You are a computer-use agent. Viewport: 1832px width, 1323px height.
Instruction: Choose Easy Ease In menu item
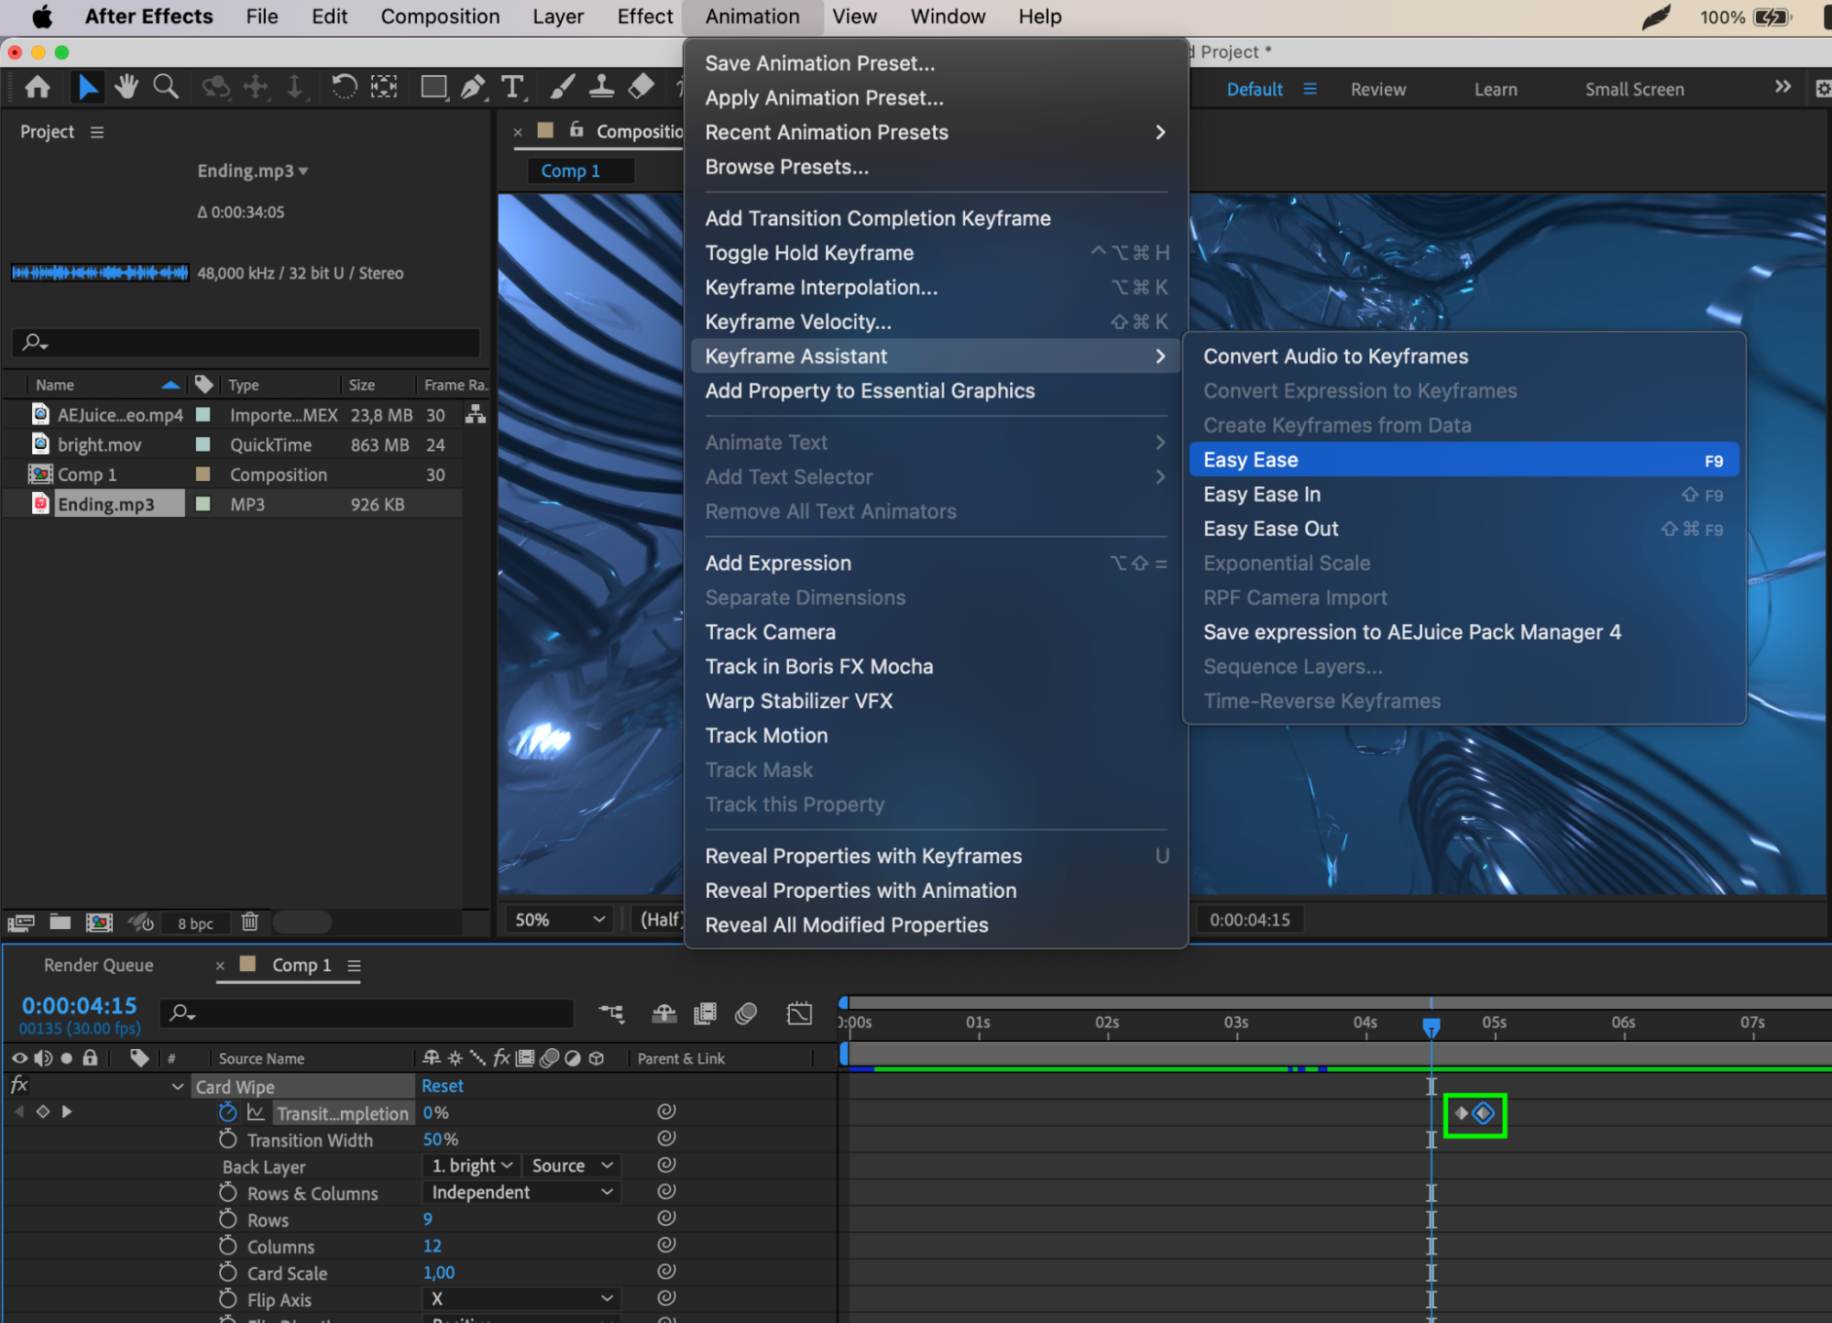tap(1261, 495)
